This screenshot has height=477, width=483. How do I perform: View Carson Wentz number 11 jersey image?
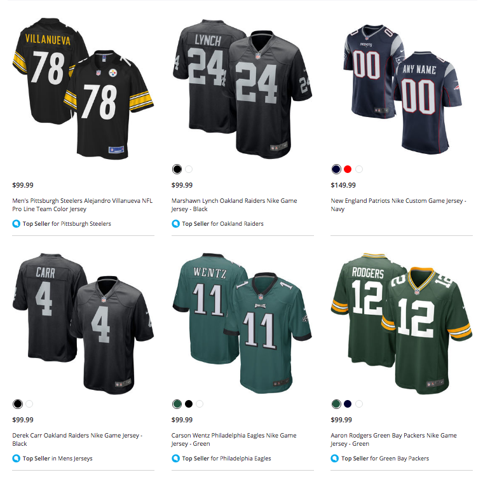(242, 323)
